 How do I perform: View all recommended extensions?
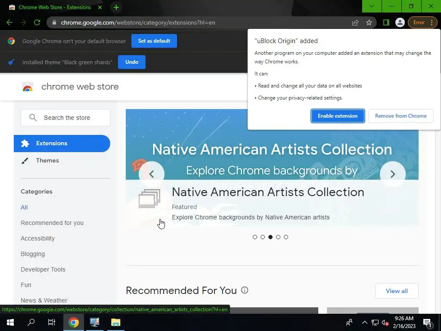point(397,291)
